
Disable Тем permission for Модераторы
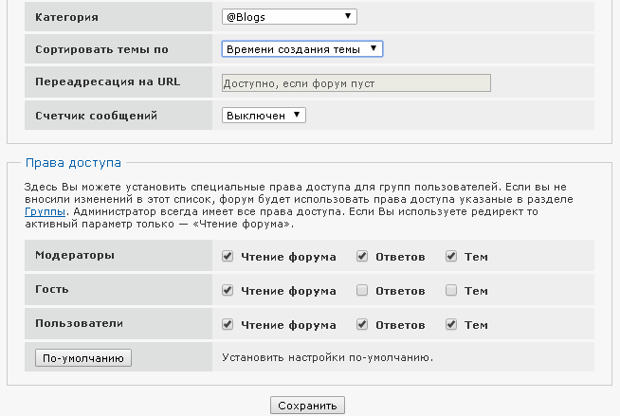coord(451,257)
